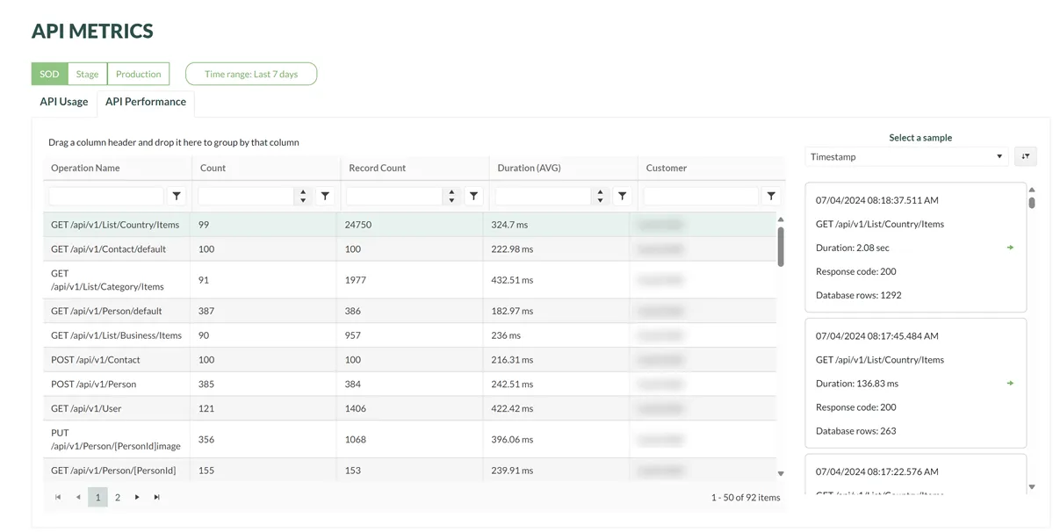
Task: Go to the last page of grid
Action: (x=157, y=498)
